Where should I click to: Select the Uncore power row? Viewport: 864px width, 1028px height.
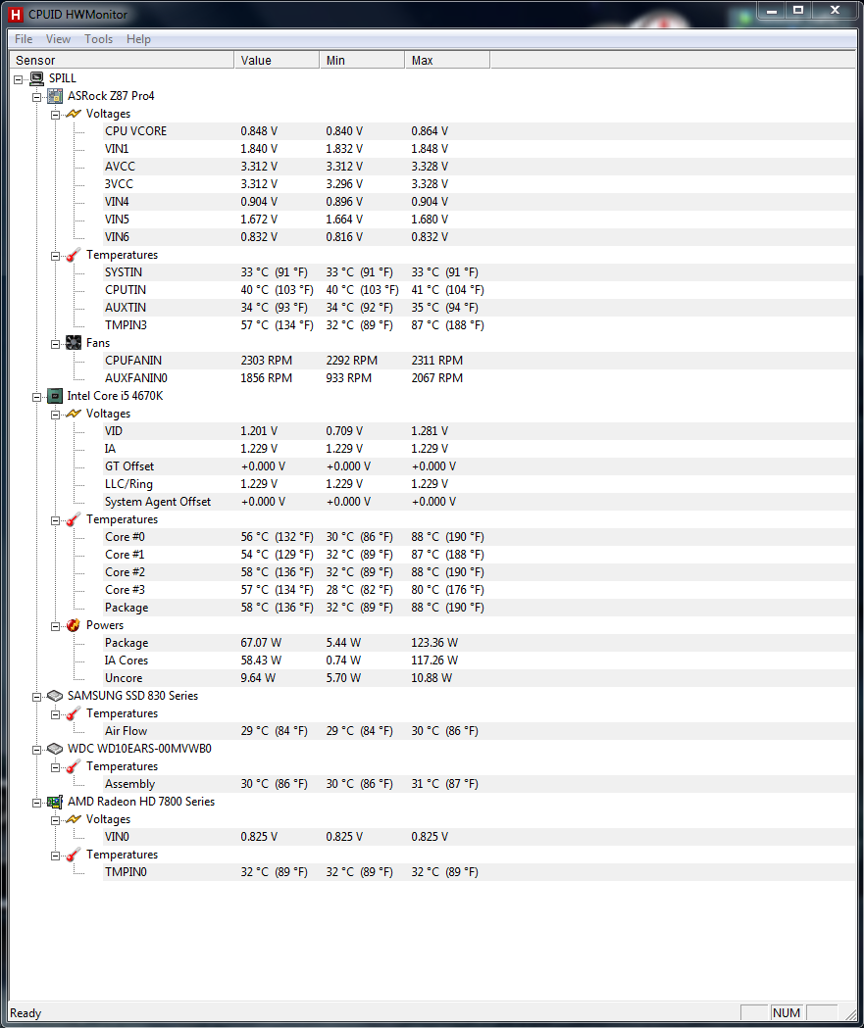[479, 678]
